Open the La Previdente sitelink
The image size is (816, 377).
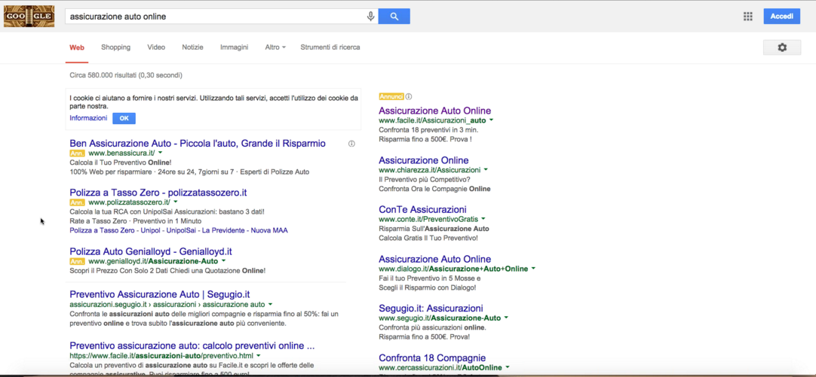pos(222,230)
